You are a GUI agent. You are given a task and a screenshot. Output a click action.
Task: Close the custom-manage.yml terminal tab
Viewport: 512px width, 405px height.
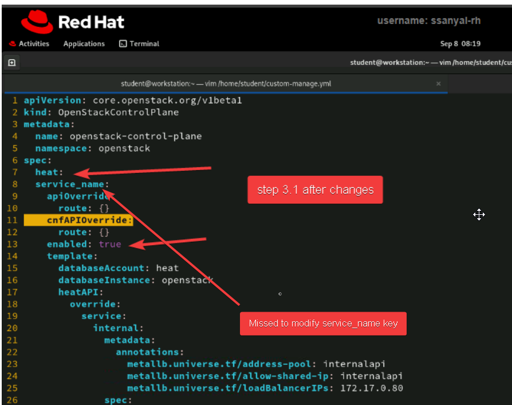pos(438,84)
